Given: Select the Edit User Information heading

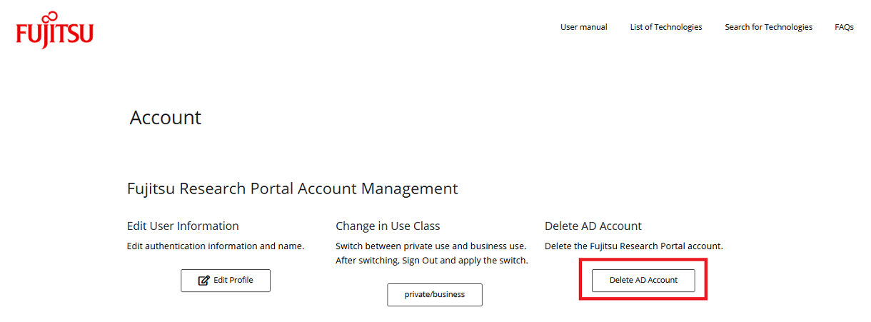Looking at the screenshot, I should (183, 226).
